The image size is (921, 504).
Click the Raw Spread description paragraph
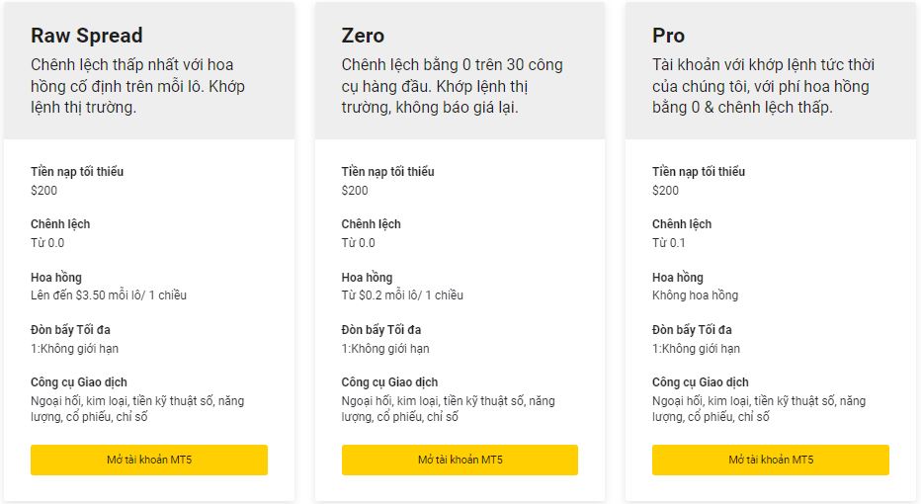pos(137,86)
